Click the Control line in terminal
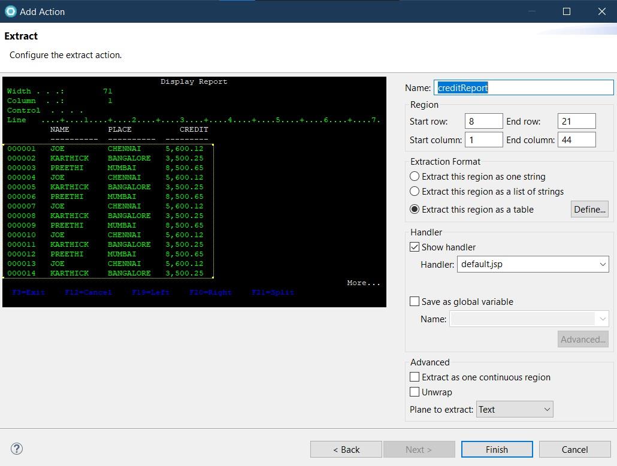Viewport: 617px width, 466px height. tap(45, 111)
